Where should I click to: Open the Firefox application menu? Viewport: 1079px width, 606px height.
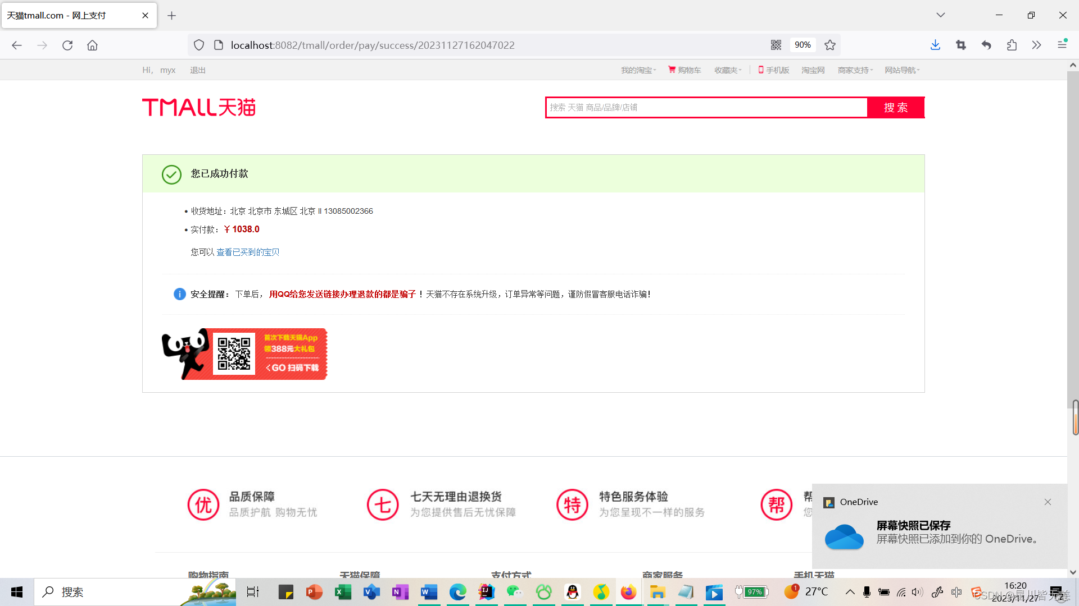pos(1062,45)
